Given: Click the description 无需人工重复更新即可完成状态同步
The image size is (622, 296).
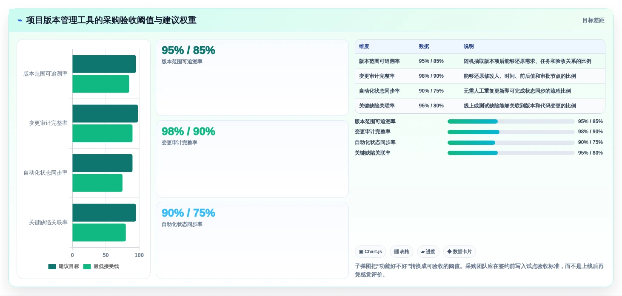Looking at the screenshot, I should click(517, 91).
